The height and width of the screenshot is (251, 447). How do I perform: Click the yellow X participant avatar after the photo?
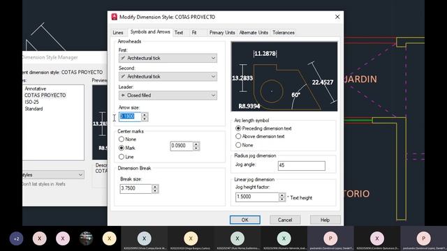click(109, 238)
